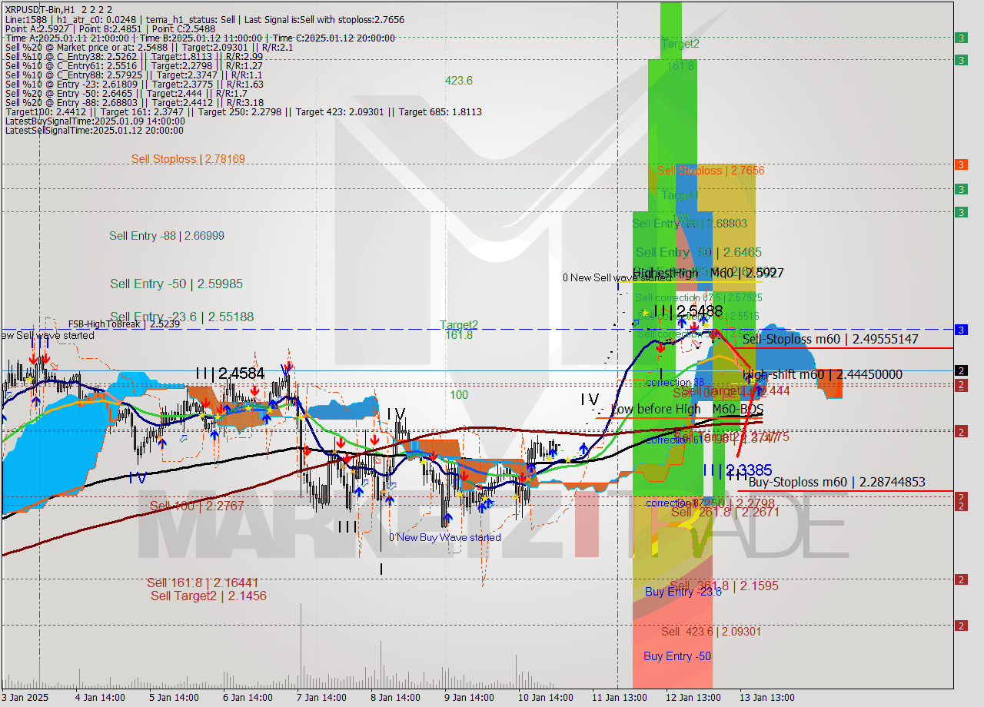Image resolution: width=984 pixels, height=707 pixels.
Task: Click the orange 3 price-axis marker
Action: [961, 164]
